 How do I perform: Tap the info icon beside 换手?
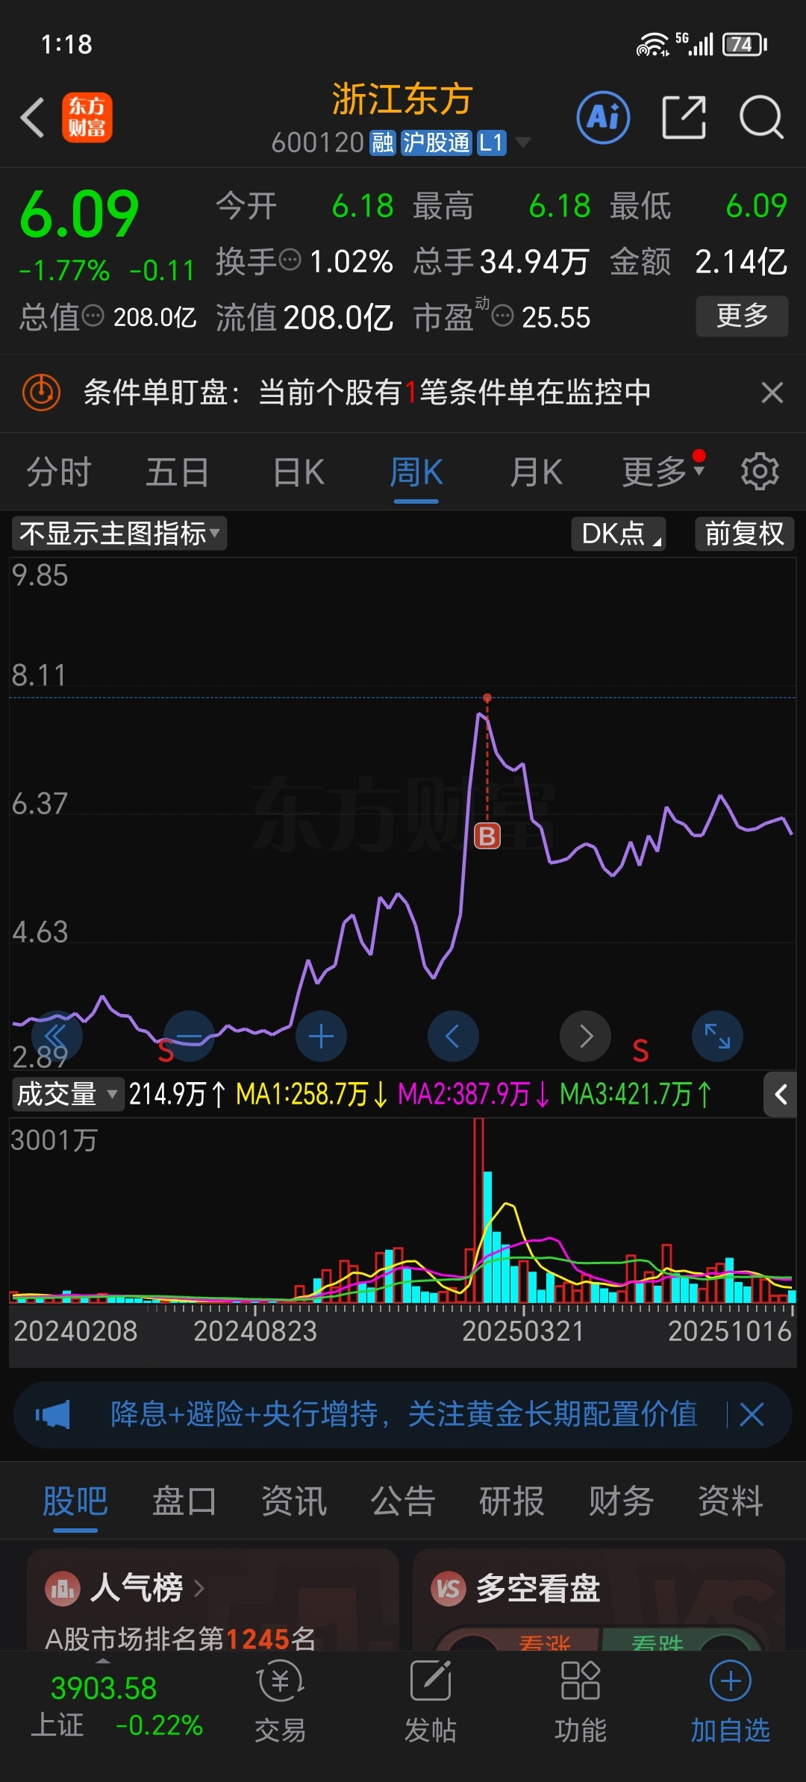[x=290, y=260]
